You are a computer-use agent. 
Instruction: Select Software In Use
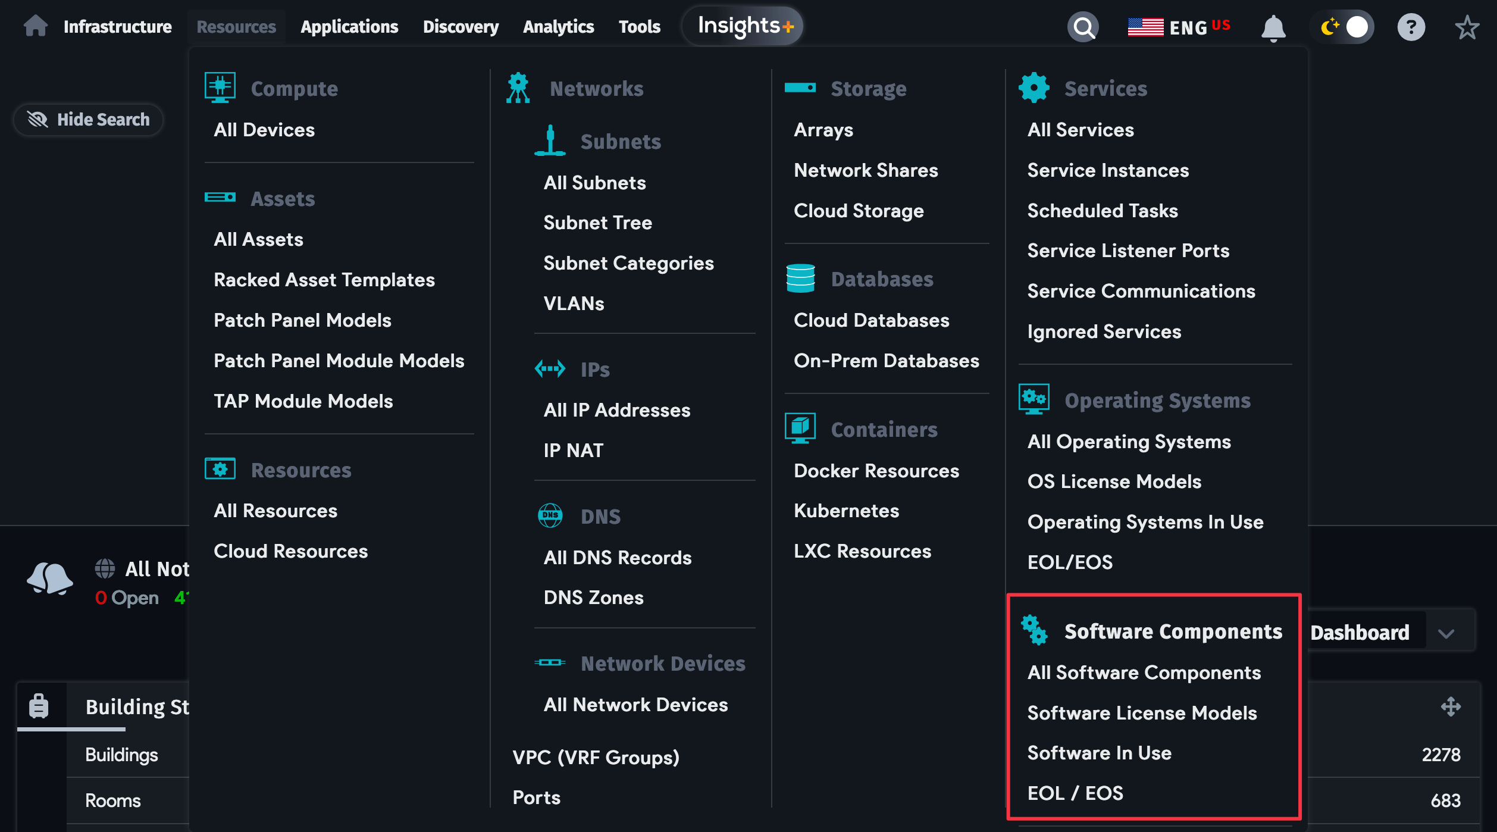click(1099, 752)
